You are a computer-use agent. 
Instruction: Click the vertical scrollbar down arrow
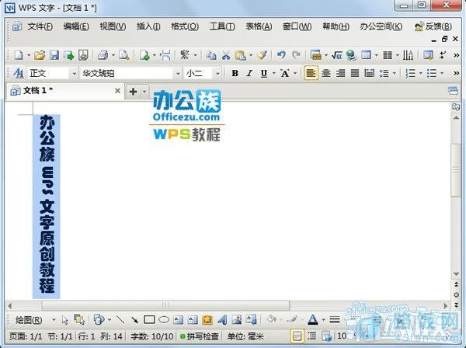click(456, 273)
